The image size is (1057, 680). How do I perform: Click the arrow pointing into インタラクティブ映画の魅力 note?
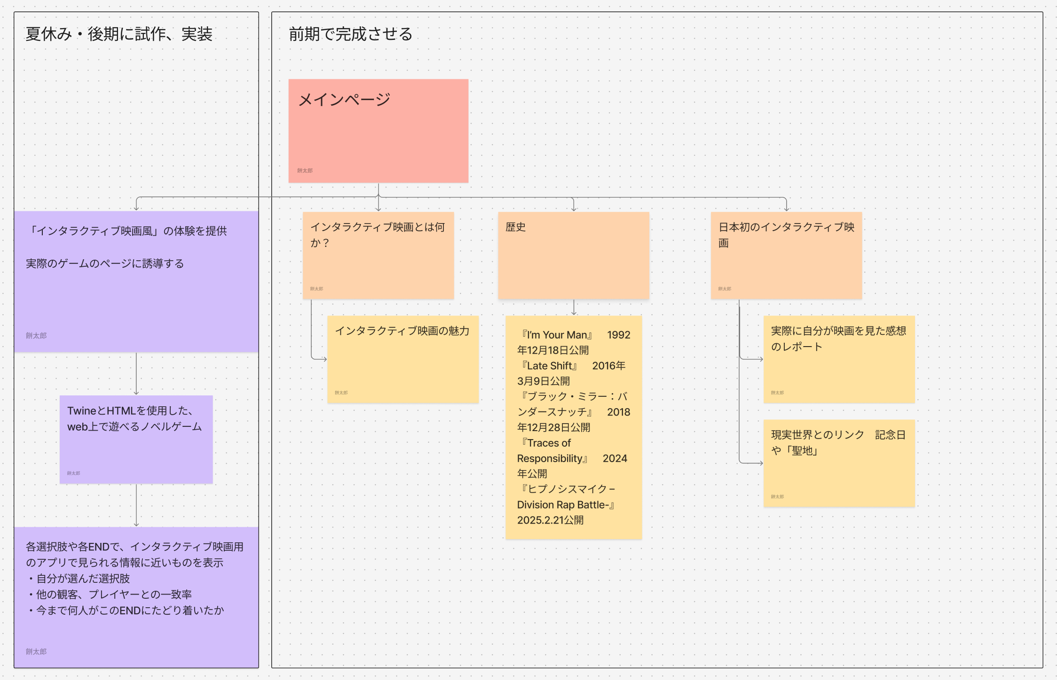pyautogui.click(x=321, y=359)
